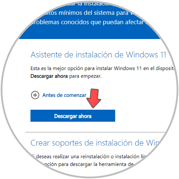
Task: Click the empty blue banner area below the text
Action: pos(89,33)
